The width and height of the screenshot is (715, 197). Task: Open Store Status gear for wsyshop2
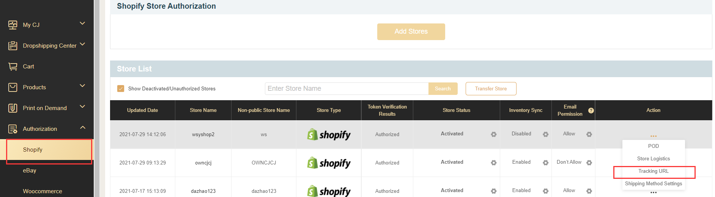493,134
